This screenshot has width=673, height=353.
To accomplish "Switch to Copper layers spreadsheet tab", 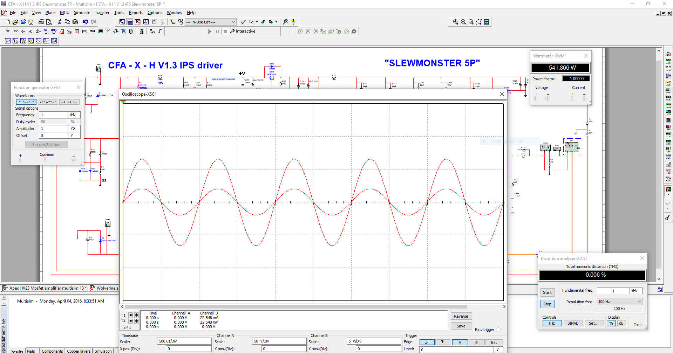I will click(79, 351).
